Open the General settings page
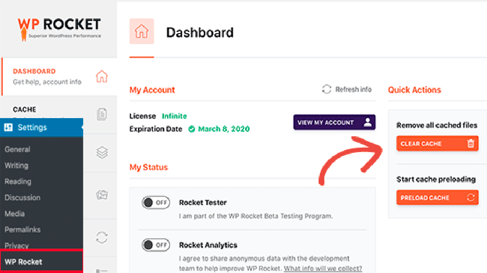 click(x=17, y=149)
